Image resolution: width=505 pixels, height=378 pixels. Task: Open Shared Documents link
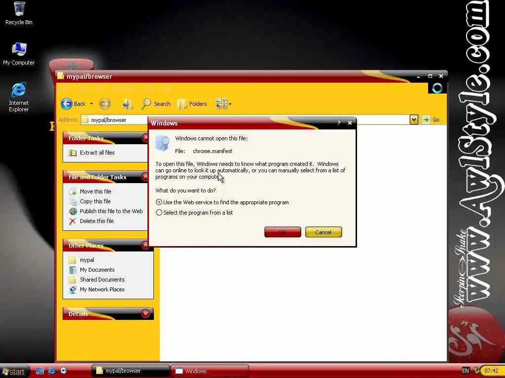coord(102,280)
